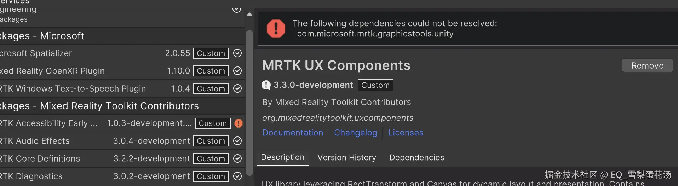Click the installed checkmark for MRTK Audio Effects

point(237,141)
